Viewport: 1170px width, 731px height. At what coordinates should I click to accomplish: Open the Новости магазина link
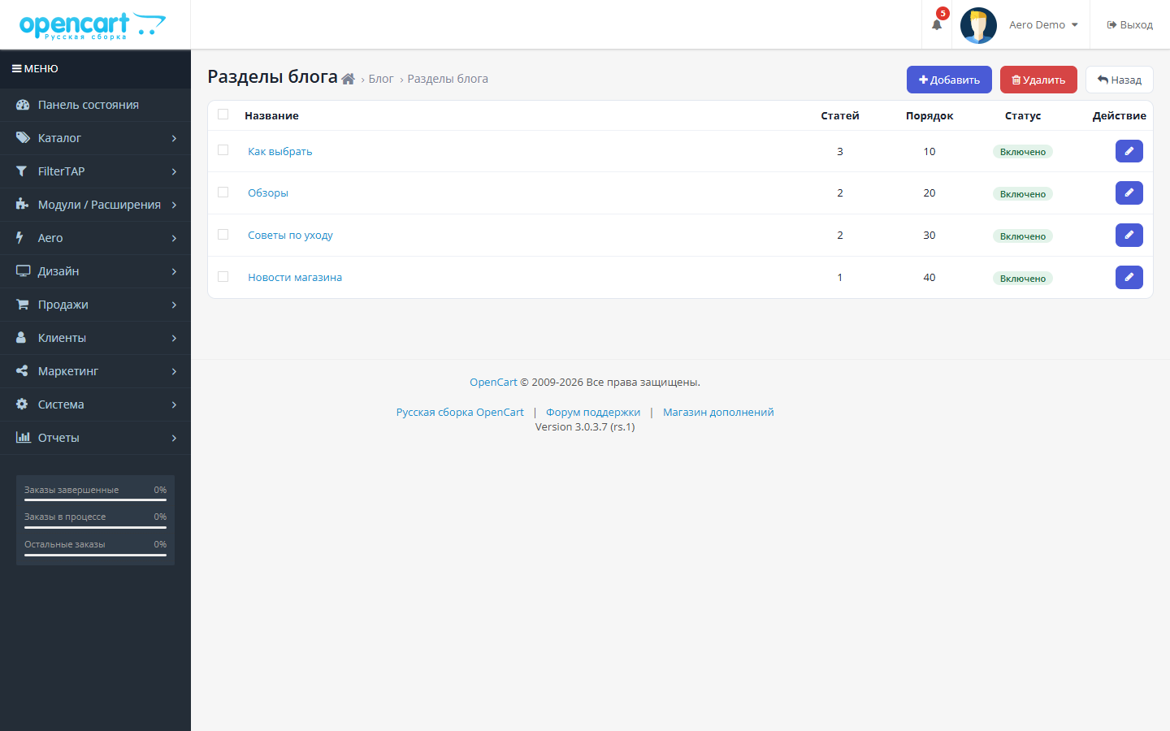click(295, 277)
